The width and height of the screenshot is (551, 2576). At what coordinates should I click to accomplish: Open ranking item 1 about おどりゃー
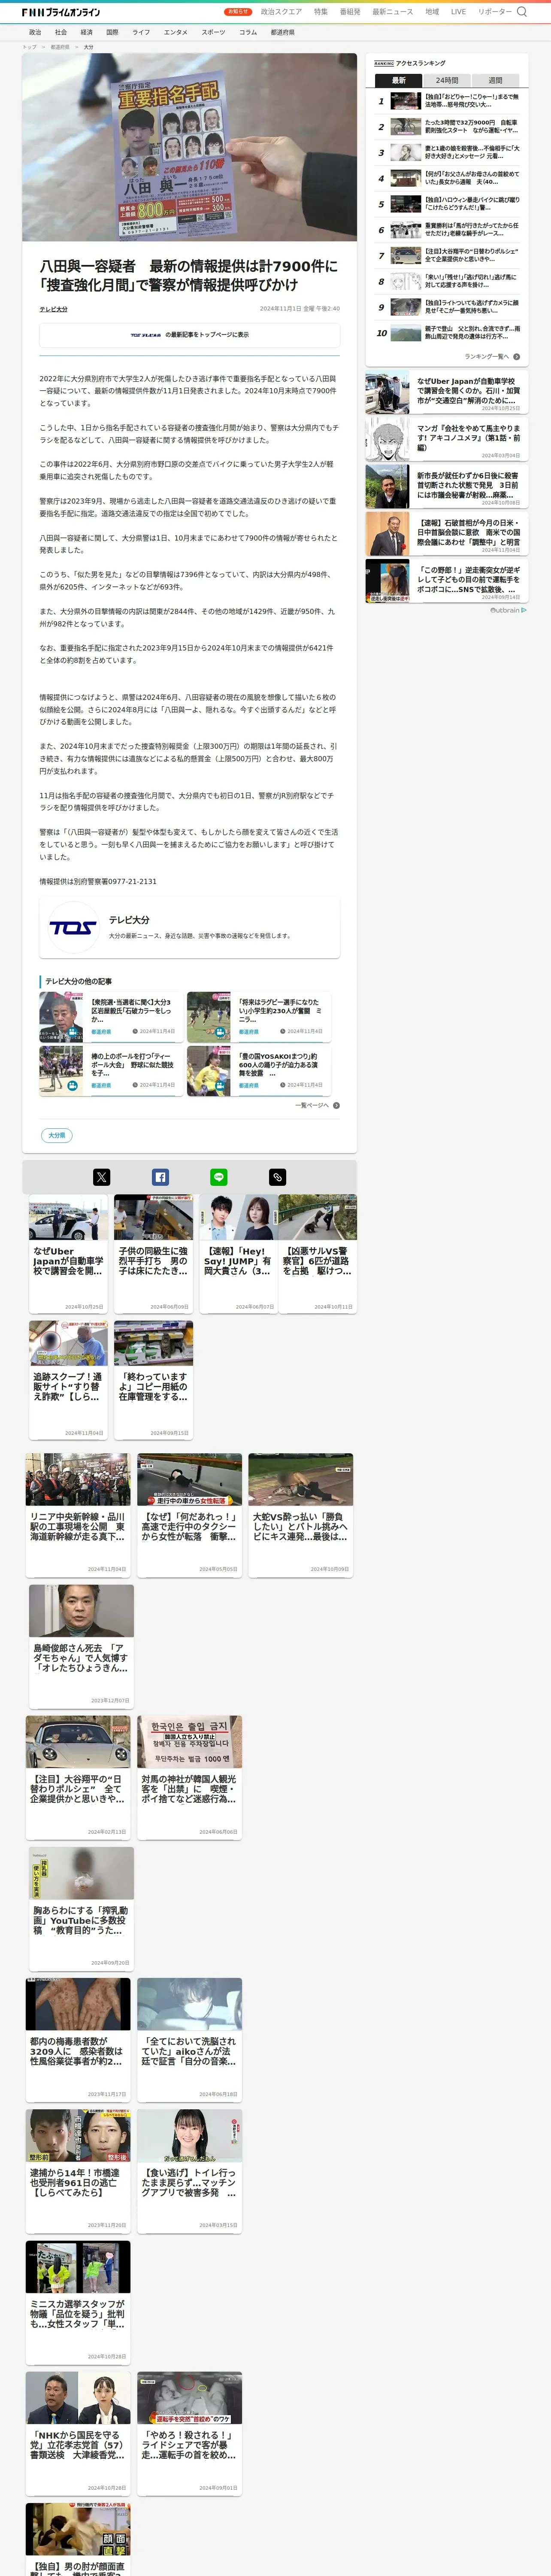point(448,101)
